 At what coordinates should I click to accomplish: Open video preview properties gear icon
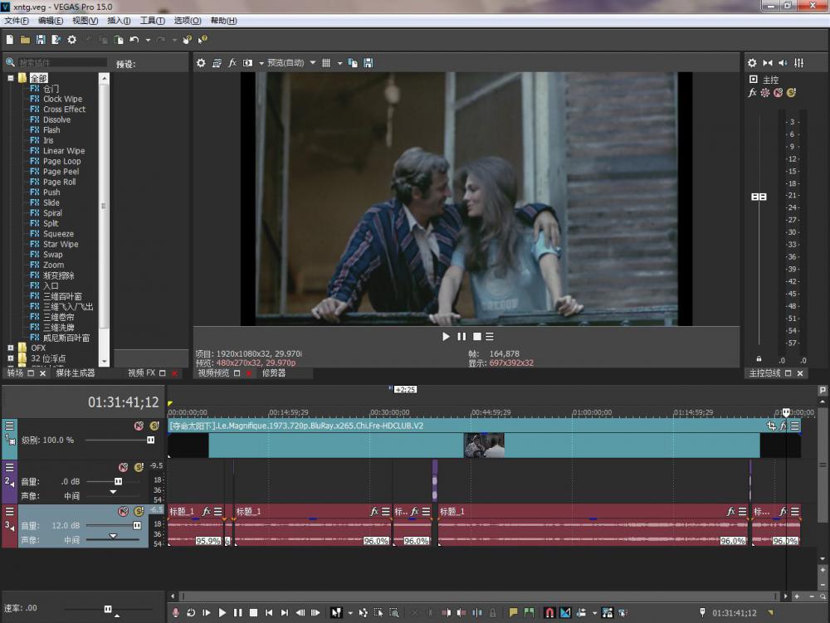[x=201, y=63]
